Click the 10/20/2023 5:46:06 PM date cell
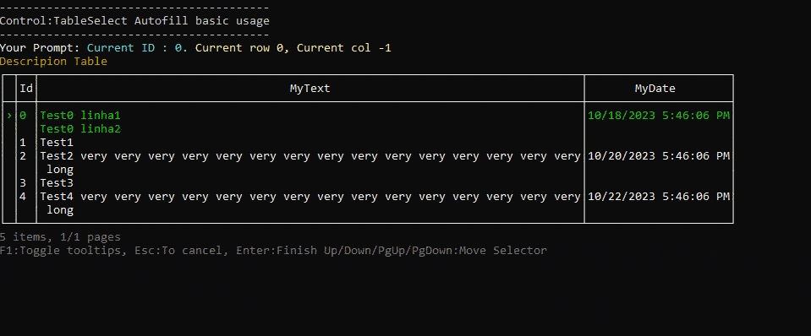The height and width of the screenshot is (336, 811). 659,156
